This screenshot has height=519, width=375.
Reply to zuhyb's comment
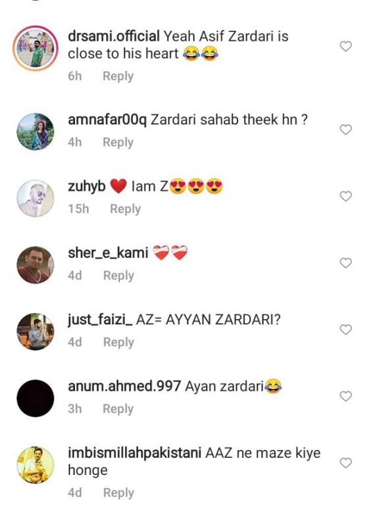126,209
